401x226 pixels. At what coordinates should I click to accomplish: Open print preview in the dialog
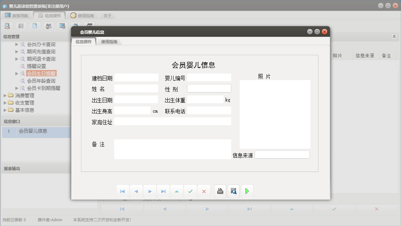coord(233,191)
